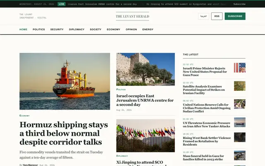The width and height of the screenshot is (265, 166).
Task: Read United Nations Renews Calls Sudan story
Action: point(207,108)
